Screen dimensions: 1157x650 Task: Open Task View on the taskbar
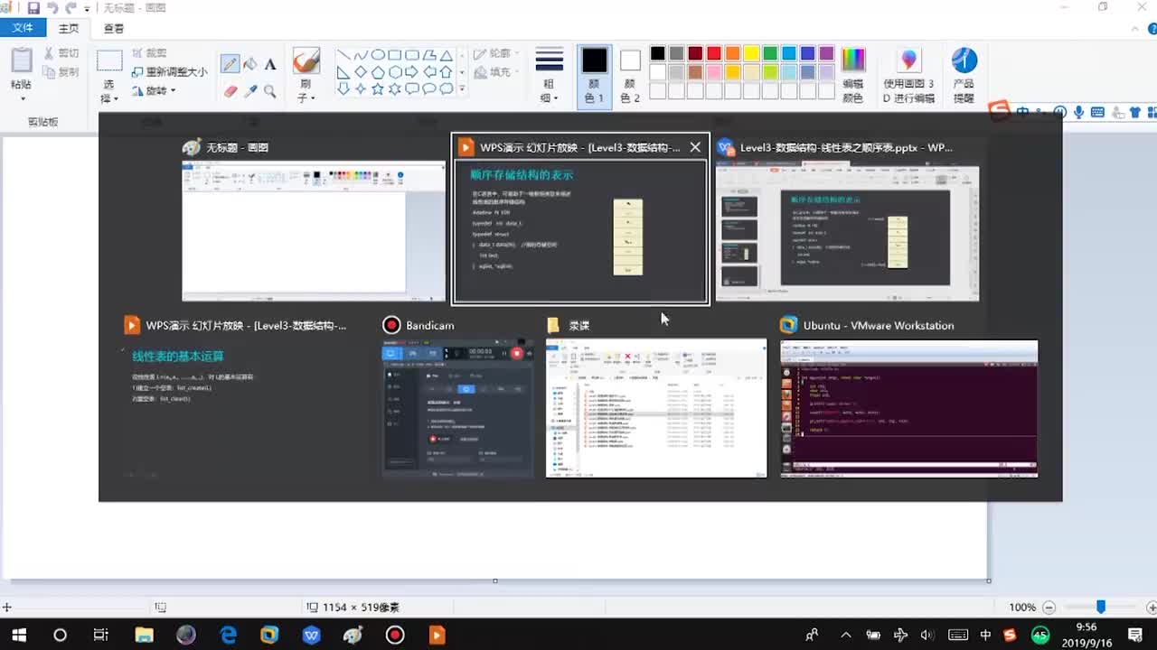click(x=101, y=636)
